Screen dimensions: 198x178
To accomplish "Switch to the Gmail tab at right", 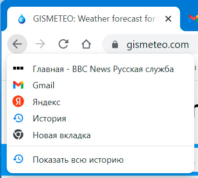I will 193,19.
